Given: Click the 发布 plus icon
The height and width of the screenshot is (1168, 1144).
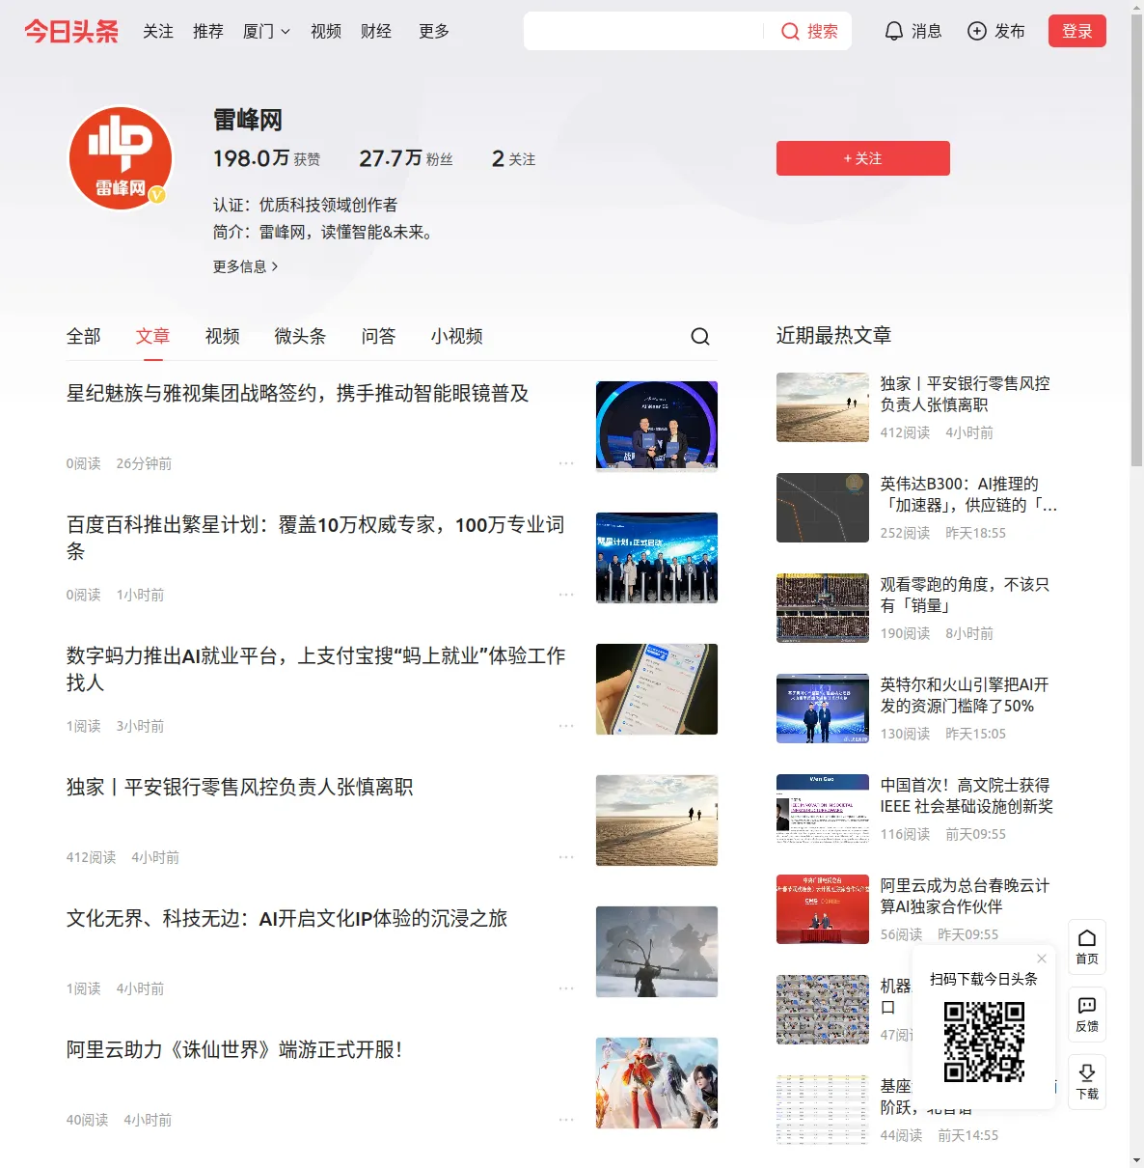Looking at the screenshot, I should pyautogui.click(x=977, y=31).
